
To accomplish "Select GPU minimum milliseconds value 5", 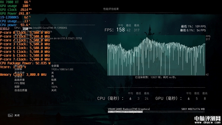I will [x=197, y=99].
